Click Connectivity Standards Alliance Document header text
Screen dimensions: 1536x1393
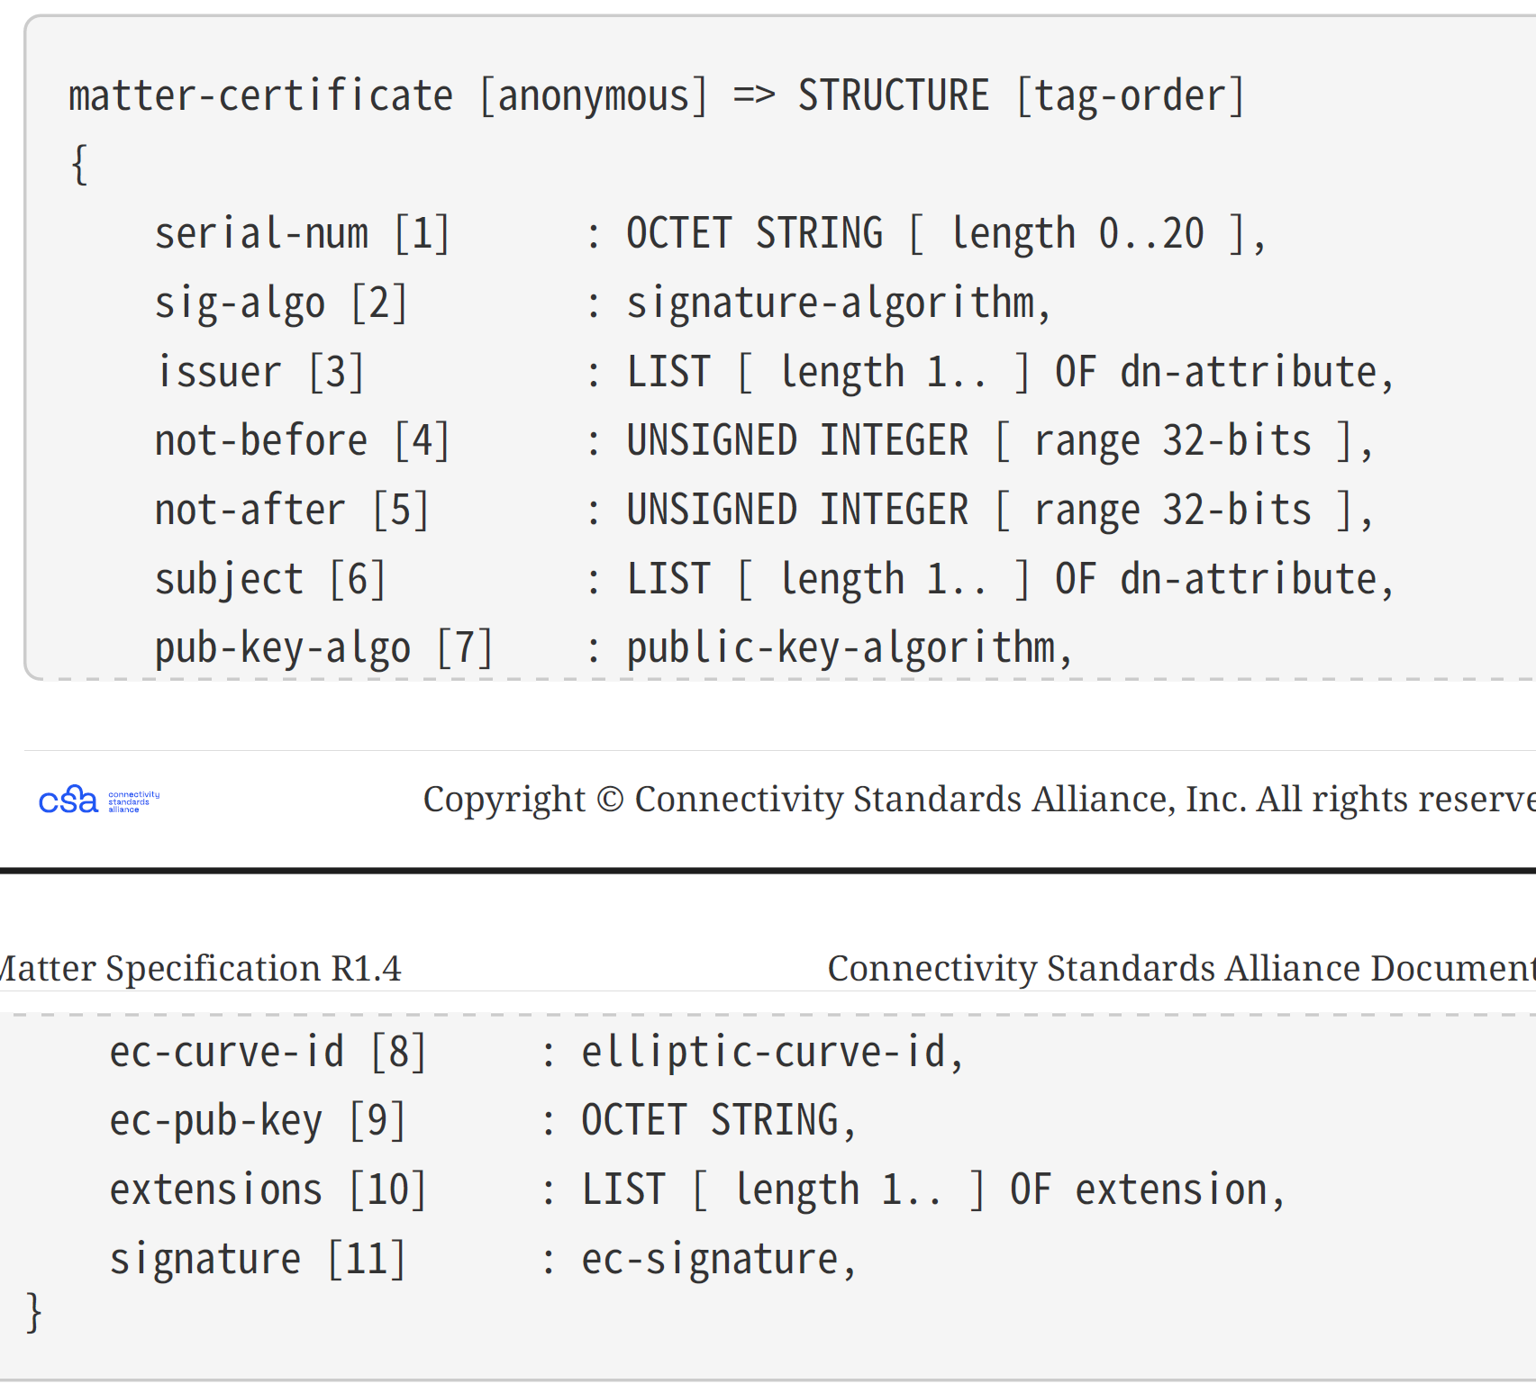coord(1180,969)
